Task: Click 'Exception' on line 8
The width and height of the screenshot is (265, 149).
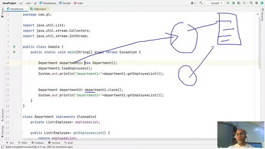Action: click(128, 52)
